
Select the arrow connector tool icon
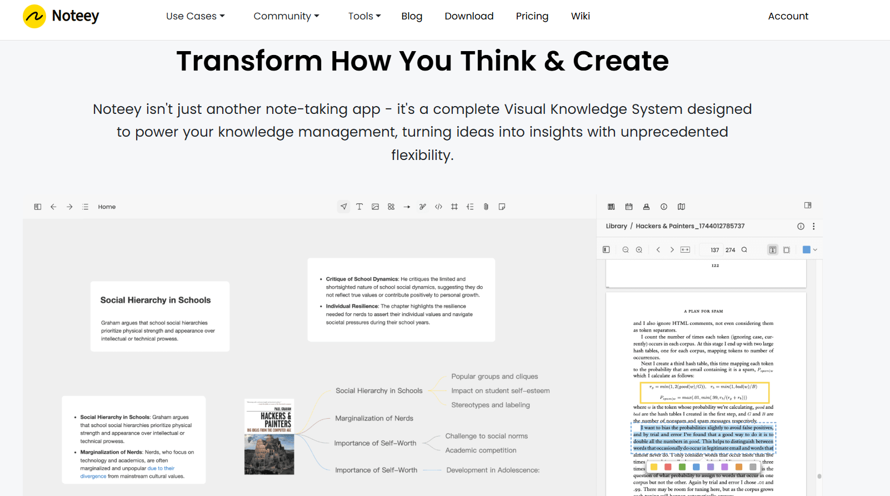point(407,207)
